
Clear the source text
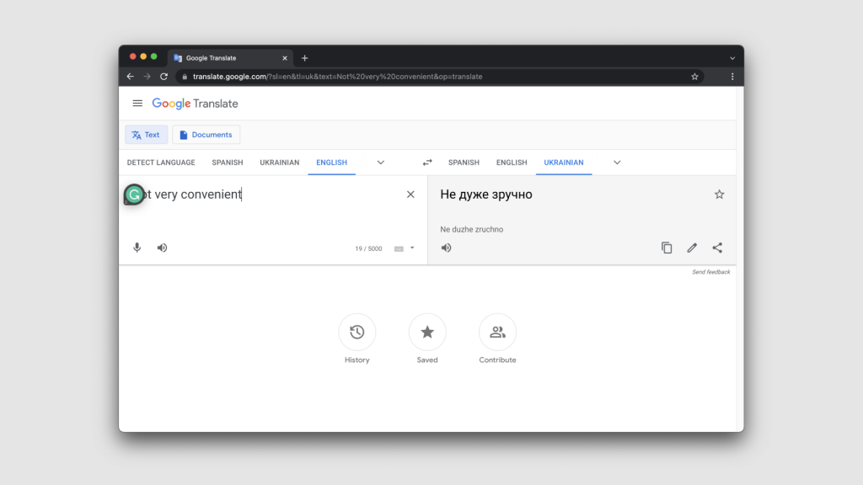point(410,195)
